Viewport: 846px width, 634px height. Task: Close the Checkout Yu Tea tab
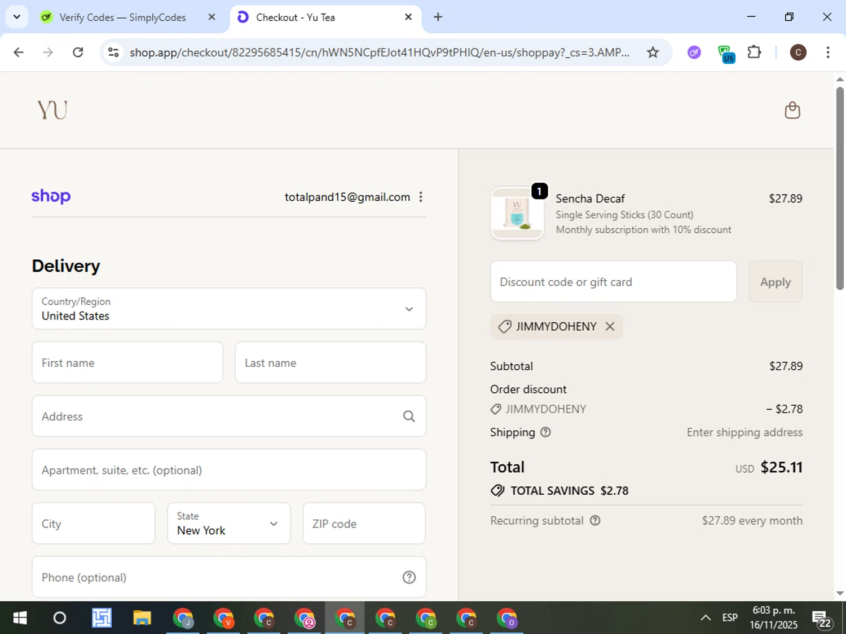(x=408, y=17)
